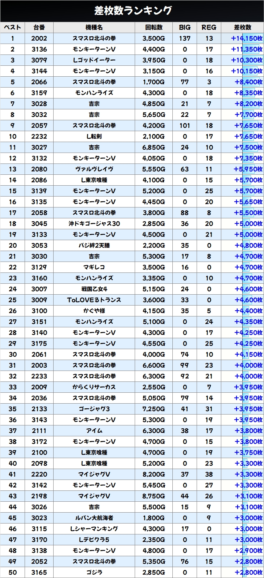This screenshot has height=578, width=264.
Task: Click the +14,150枚 value
Action: 247,39
